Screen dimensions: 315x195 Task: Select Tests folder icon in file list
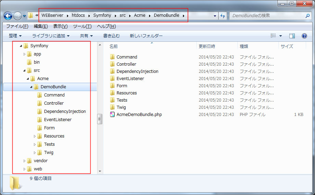point(112,100)
